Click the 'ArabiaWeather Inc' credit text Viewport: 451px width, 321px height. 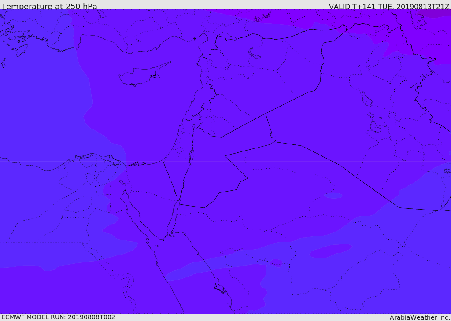pos(420,317)
